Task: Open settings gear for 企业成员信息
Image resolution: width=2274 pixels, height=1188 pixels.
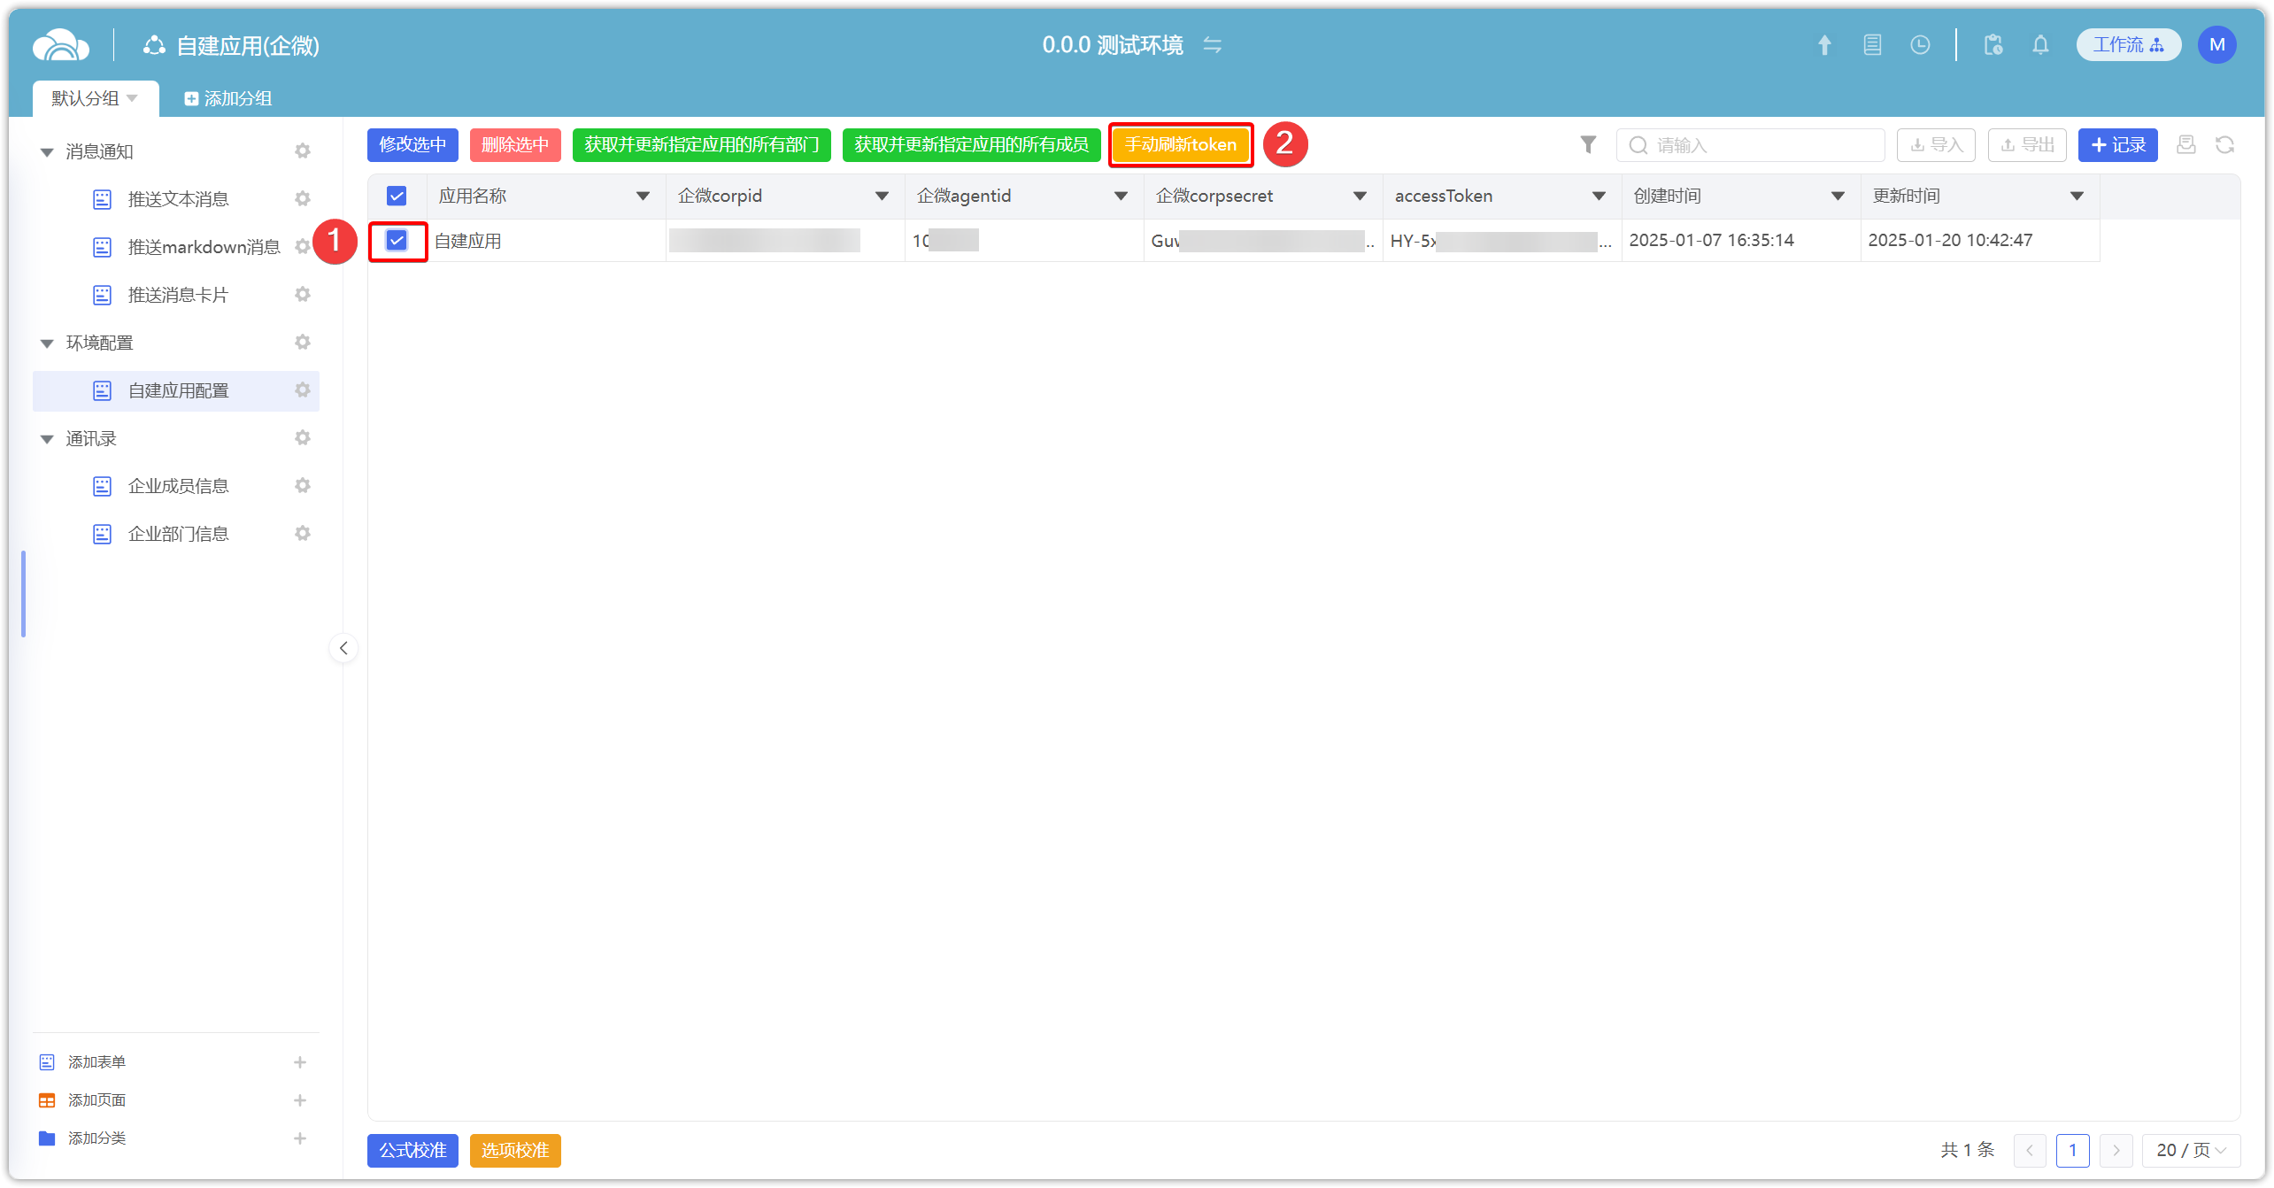Action: 303,486
